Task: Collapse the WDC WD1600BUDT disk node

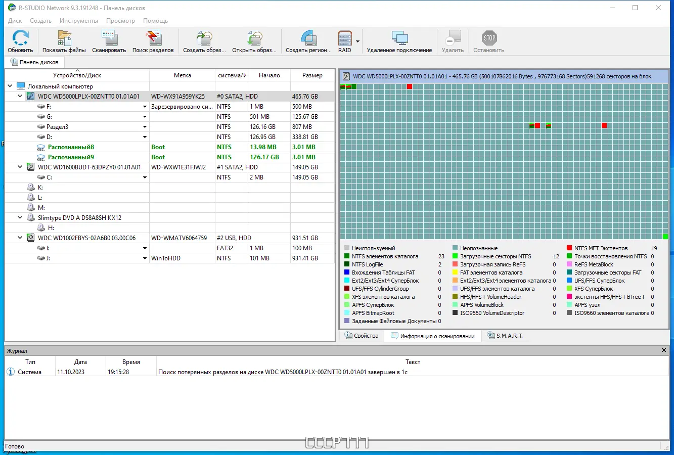Action: point(20,167)
